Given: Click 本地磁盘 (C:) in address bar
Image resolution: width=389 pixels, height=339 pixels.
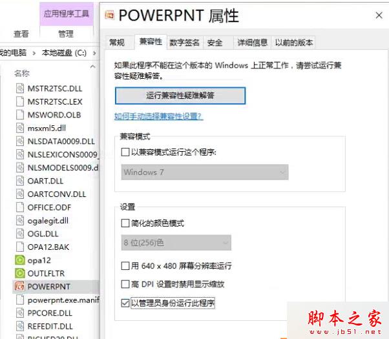Looking at the screenshot, I should click(64, 53).
